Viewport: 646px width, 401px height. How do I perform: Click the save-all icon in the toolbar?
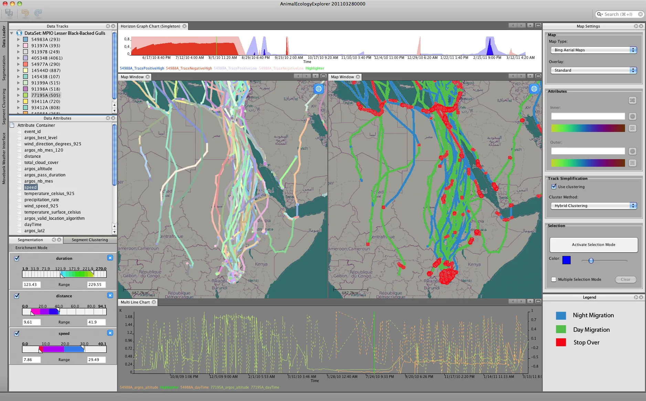pyautogui.click(x=9, y=13)
